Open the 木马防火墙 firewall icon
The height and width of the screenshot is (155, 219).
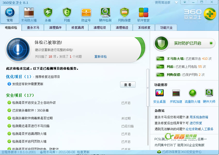click(x=29, y=13)
